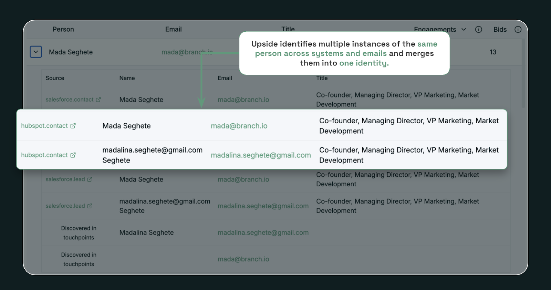The height and width of the screenshot is (290, 551).
Task: Open the salesforce.contact source link
Action: [70, 100]
